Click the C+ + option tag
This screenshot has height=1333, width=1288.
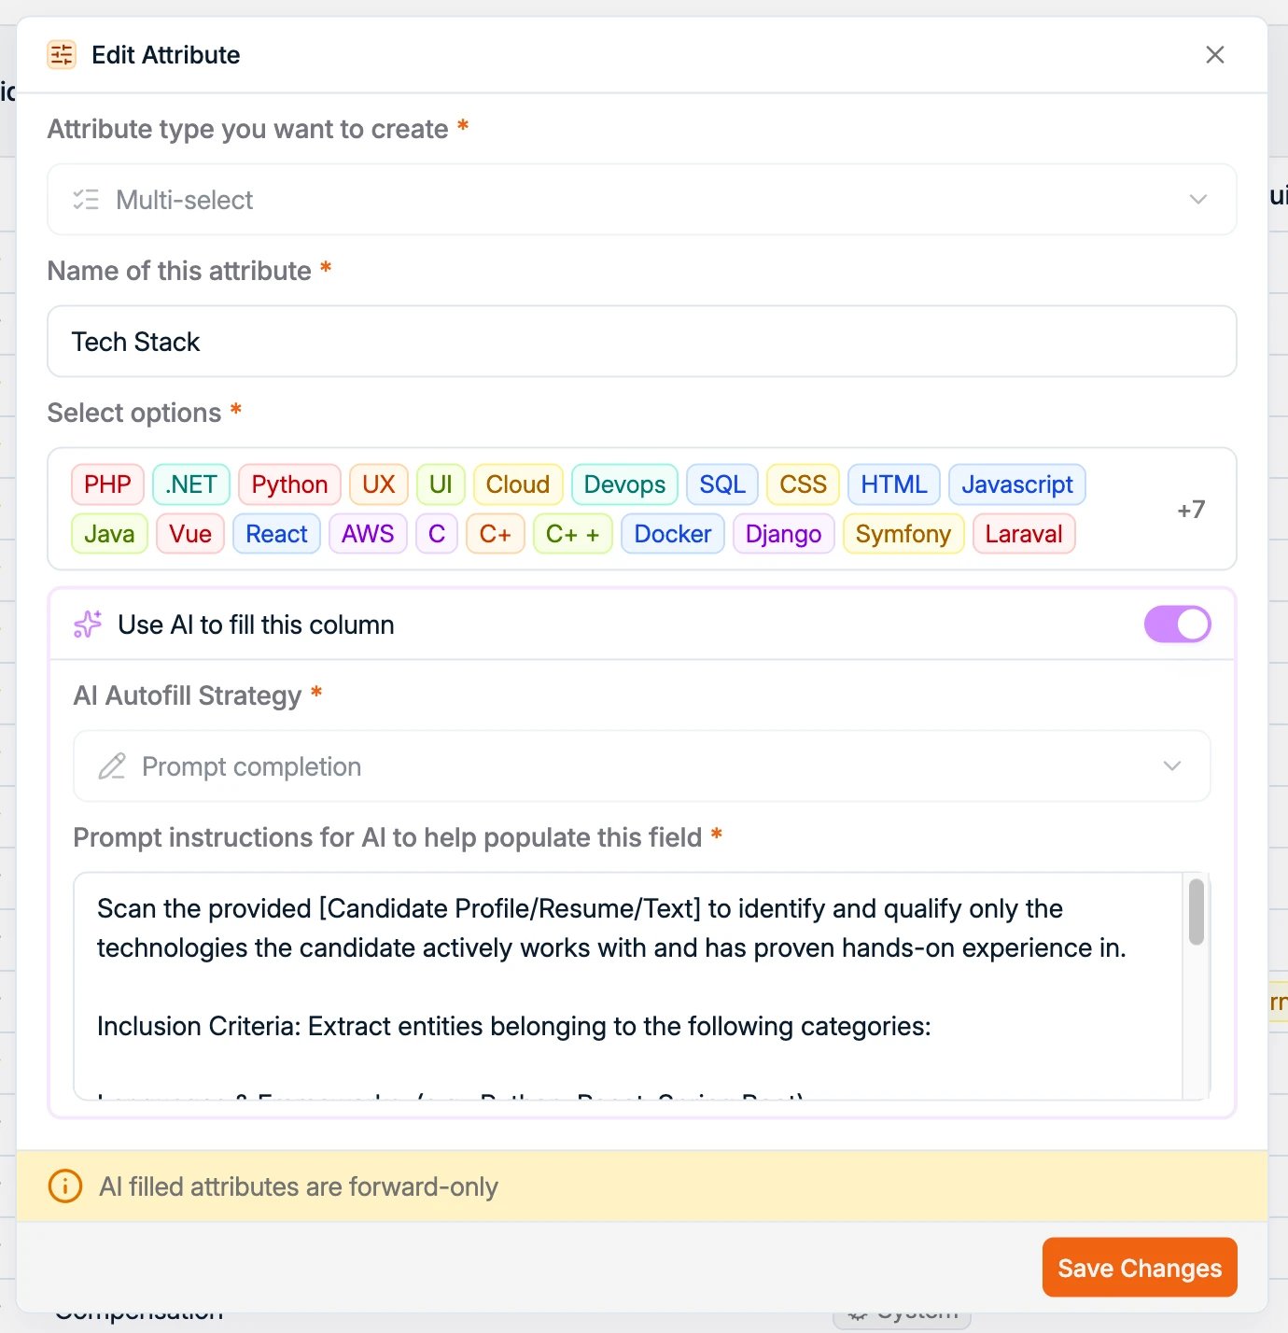572,534
